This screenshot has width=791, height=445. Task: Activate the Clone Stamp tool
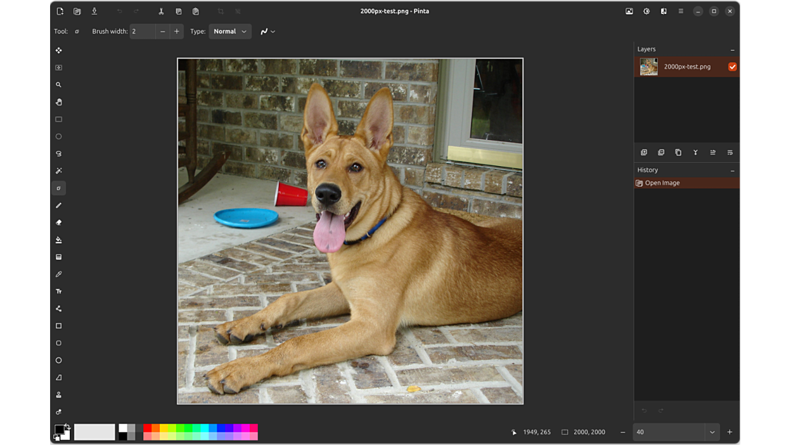[x=59, y=395]
